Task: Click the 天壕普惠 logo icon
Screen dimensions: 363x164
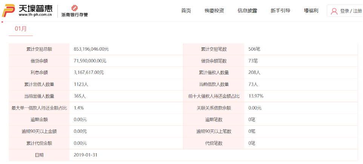Action: [9, 11]
